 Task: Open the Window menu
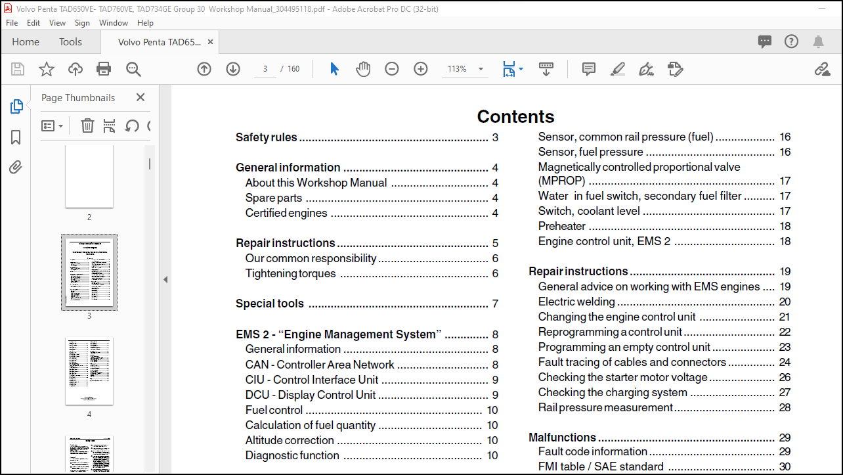tap(114, 22)
